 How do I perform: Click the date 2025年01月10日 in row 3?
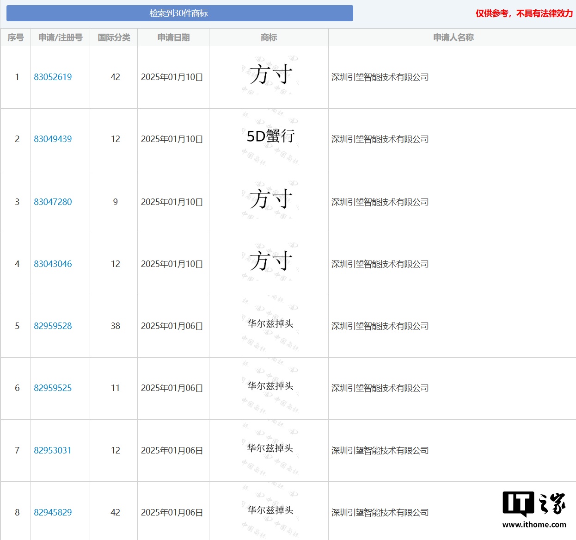172,202
